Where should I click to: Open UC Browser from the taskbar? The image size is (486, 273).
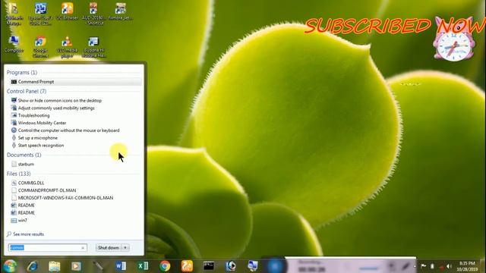pyautogui.click(x=187, y=266)
